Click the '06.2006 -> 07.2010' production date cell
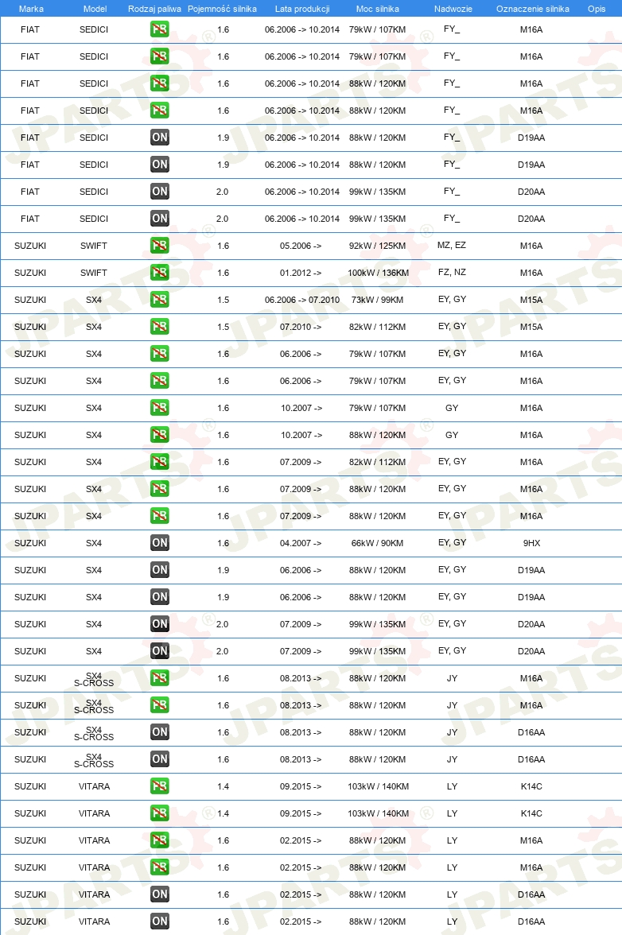This screenshot has width=622, height=935. [301, 300]
